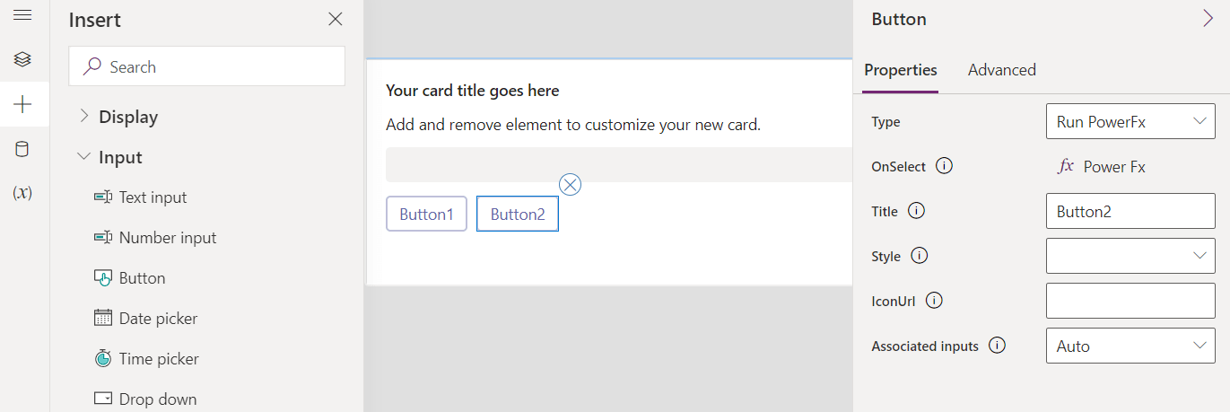Select the Properties tab
This screenshot has height=412, width=1230.
(900, 70)
